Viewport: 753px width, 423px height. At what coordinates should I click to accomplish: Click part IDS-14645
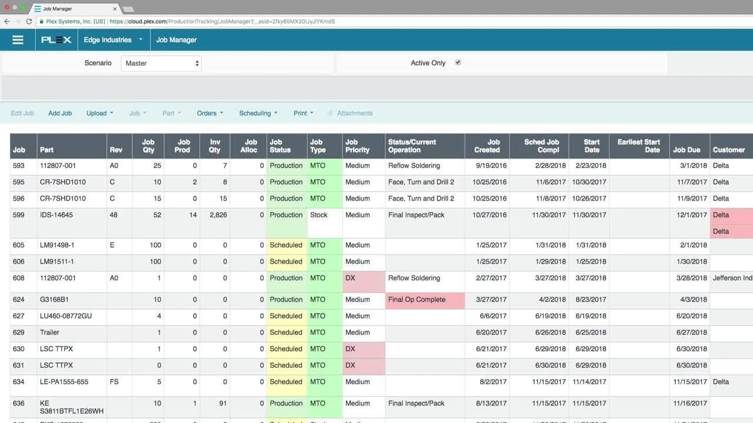click(56, 215)
